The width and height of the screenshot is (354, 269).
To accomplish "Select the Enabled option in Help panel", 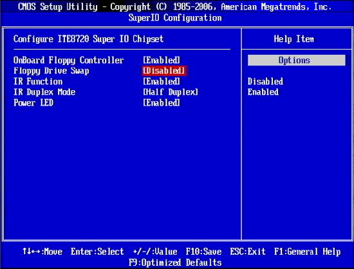I will pos(263,92).
